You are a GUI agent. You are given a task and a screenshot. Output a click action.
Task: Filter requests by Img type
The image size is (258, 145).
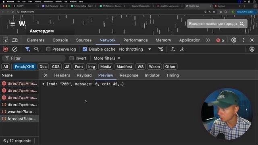92,66
